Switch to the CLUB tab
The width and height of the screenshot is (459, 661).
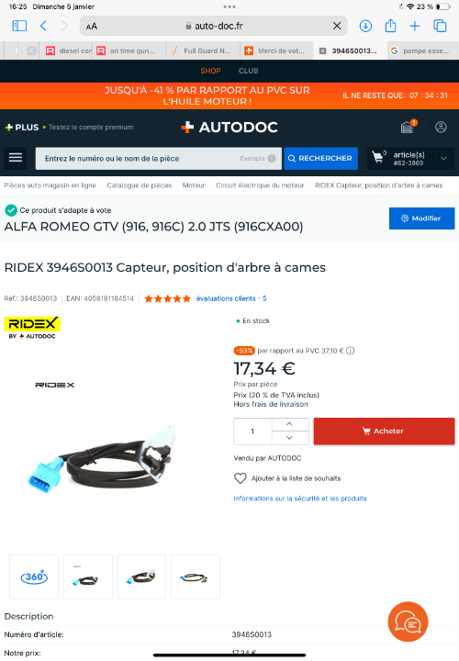pos(248,71)
